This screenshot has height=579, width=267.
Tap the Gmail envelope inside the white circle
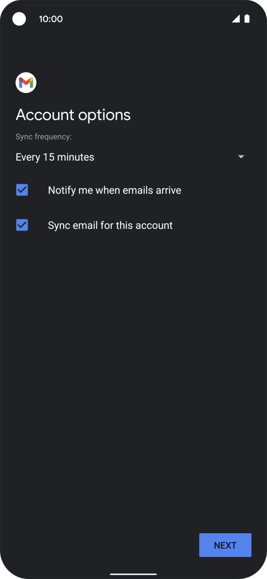point(26,82)
